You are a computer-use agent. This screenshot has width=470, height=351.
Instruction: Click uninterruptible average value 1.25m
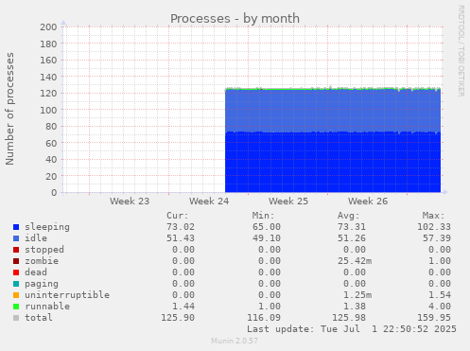click(357, 295)
